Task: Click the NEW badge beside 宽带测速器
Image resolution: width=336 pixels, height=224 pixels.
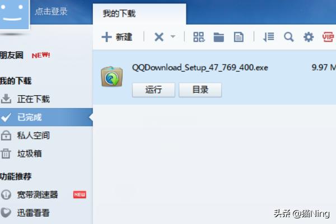Action: pyautogui.click(x=80, y=194)
